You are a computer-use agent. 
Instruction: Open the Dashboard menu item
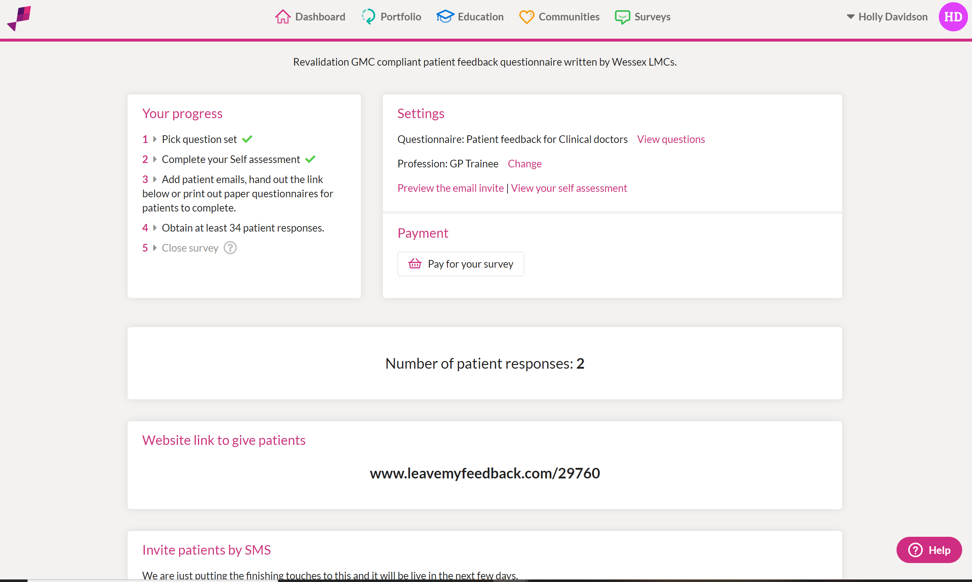[310, 17]
